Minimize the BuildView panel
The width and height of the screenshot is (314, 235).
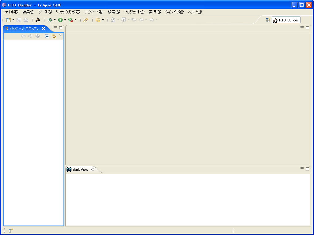tap(302, 168)
